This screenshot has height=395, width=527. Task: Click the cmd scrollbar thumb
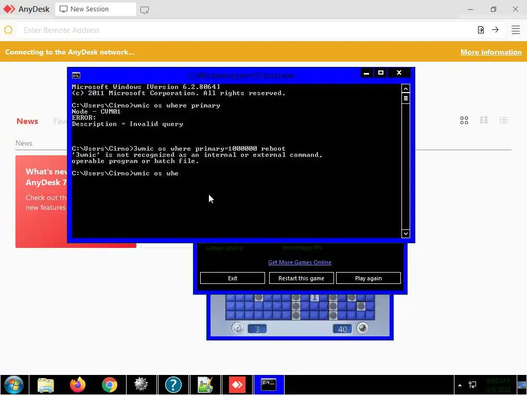tap(406, 98)
